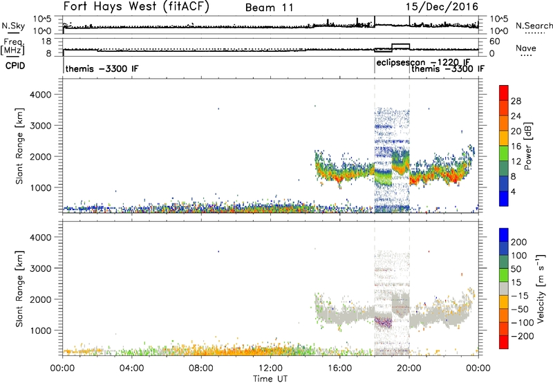
Task: Click the "CPID" row label
Action: 15,66
